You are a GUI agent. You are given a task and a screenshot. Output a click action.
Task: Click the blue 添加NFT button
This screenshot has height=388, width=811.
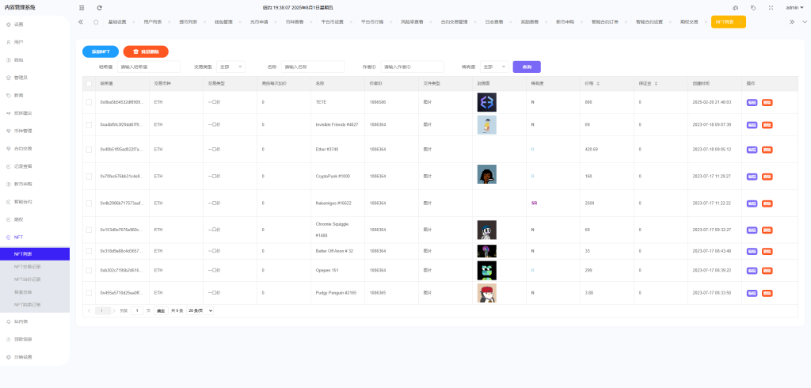point(100,51)
